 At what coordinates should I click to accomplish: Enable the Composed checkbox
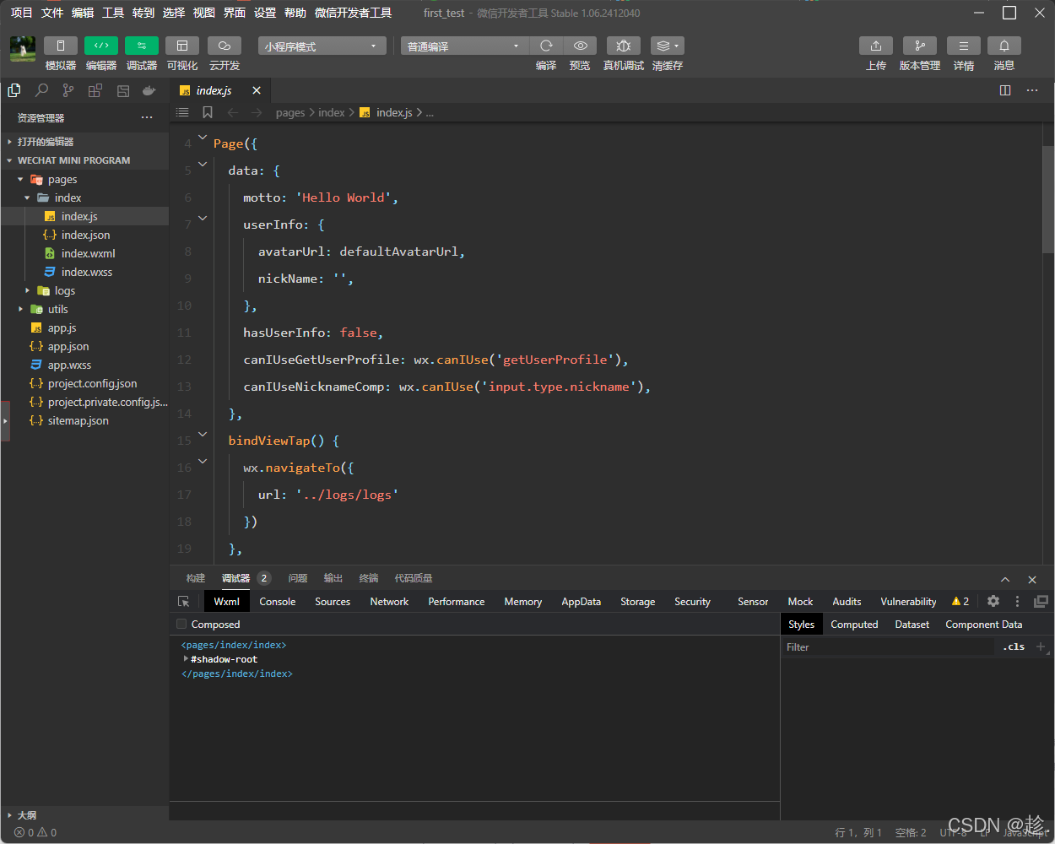pos(181,625)
